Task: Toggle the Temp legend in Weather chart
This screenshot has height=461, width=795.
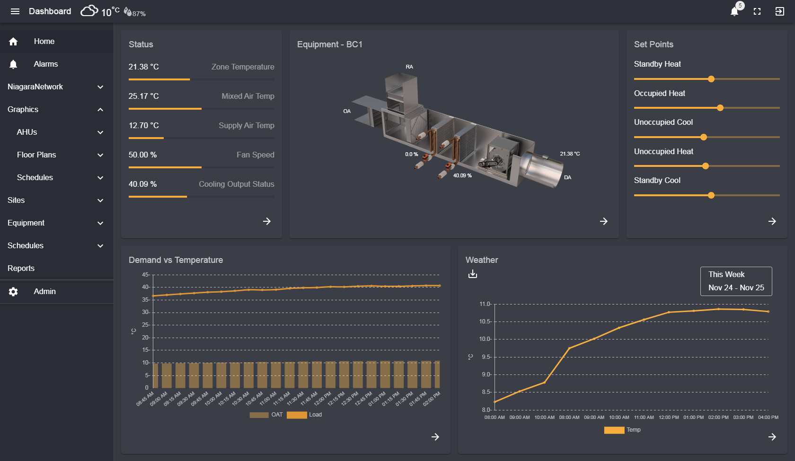Action: pyautogui.click(x=622, y=430)
